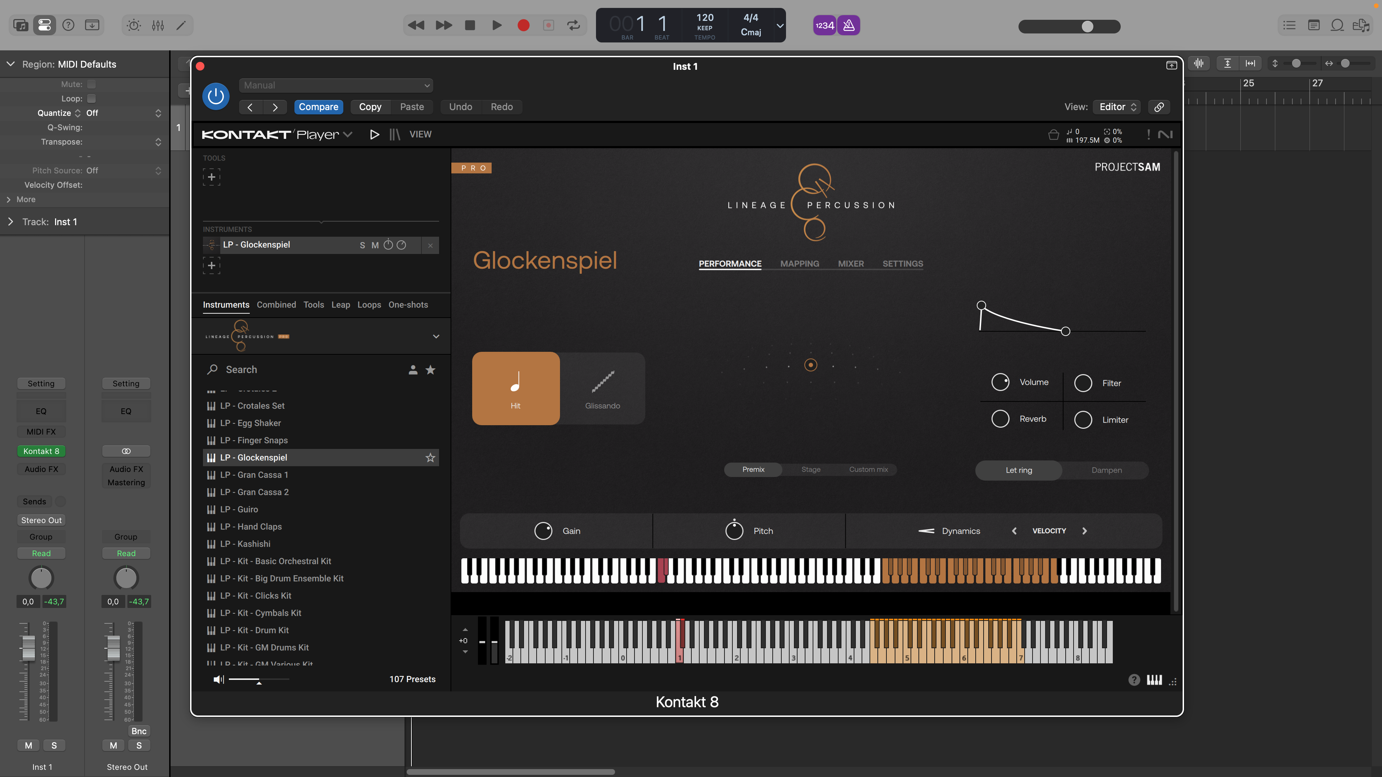Viewport: 1382px width, 777px height.
Task: Switch from Let ring to Dampen mode
Action: point(1106,470)
